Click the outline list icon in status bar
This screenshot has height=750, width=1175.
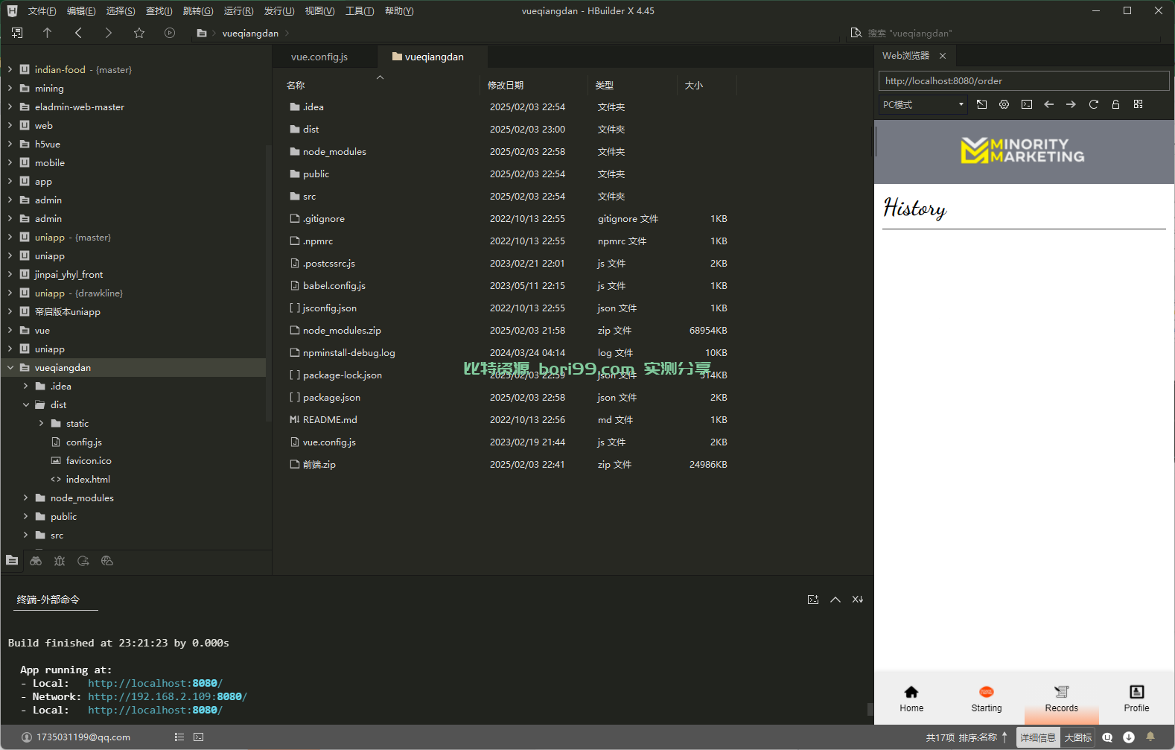tap(179, 737)
